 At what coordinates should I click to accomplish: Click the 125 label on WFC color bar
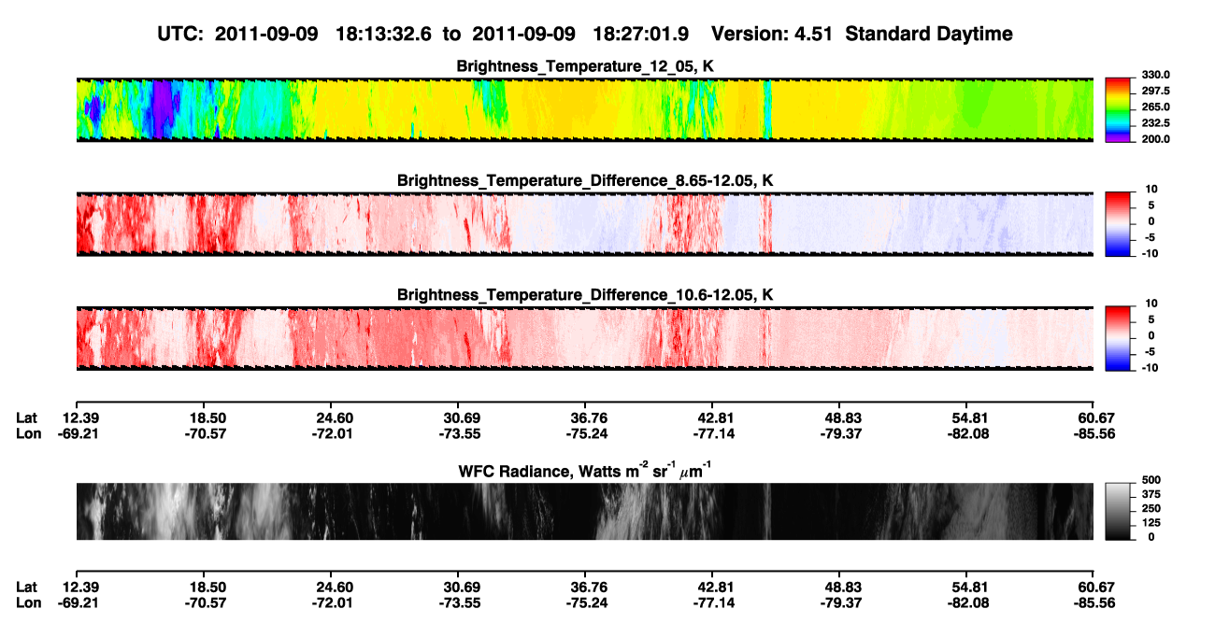[x=1151, y=523]
